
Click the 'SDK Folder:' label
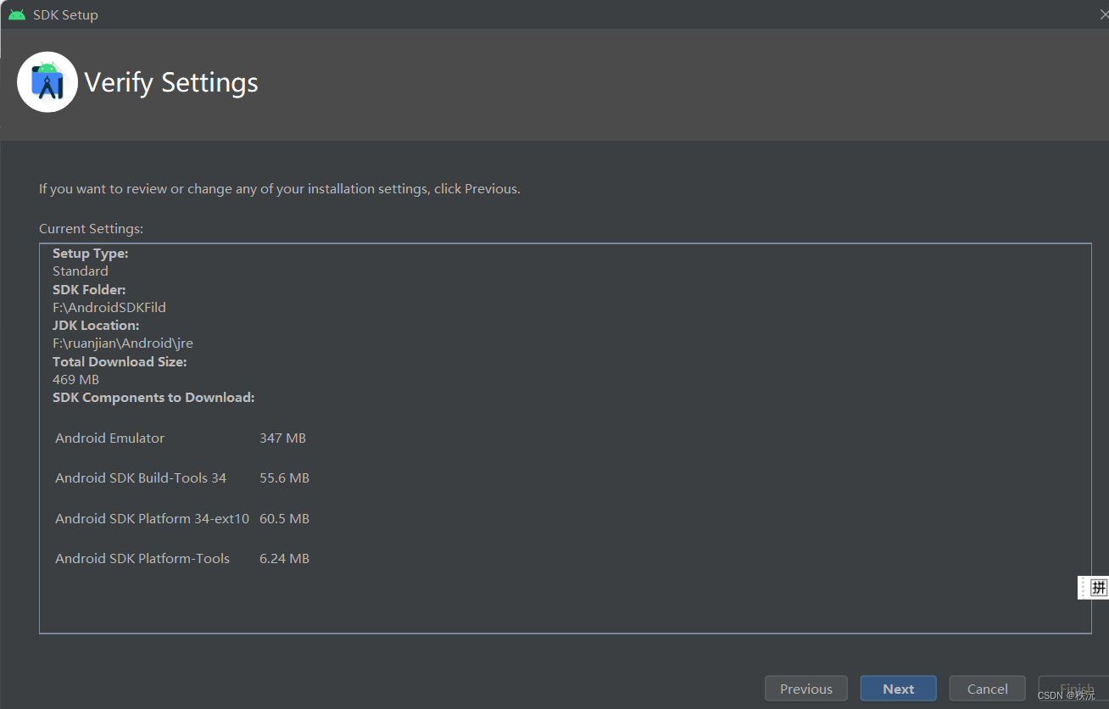pos(89,290)
